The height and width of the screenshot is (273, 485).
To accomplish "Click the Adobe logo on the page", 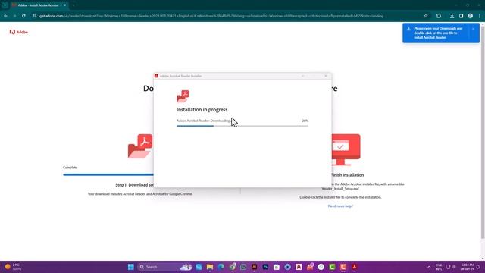I will tap(18, 32).
